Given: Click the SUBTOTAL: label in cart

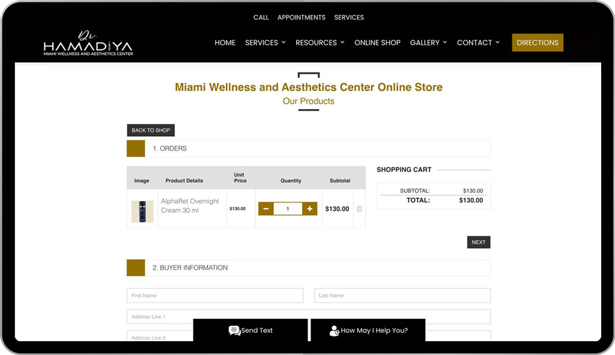Looking at the screenshot, I should point(415,191).
